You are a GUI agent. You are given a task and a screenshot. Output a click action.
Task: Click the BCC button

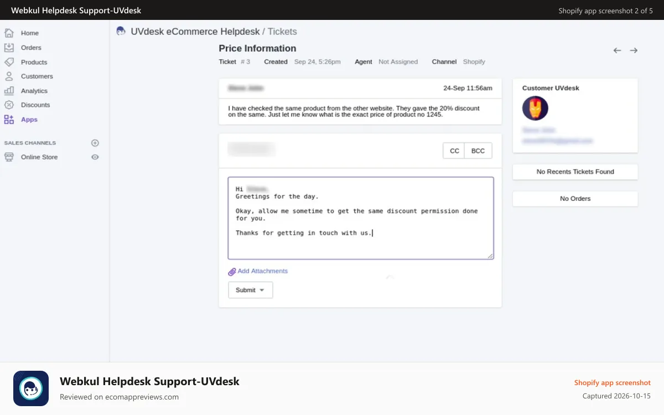tap(478, 151)
